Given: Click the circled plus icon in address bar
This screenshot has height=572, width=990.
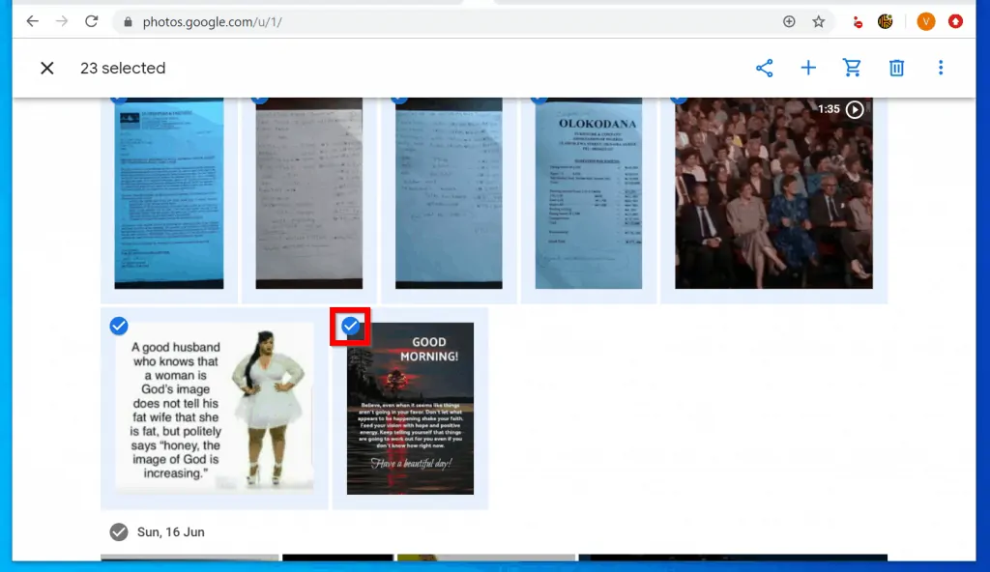Looking at the screenshot, I should pos(789,21).
